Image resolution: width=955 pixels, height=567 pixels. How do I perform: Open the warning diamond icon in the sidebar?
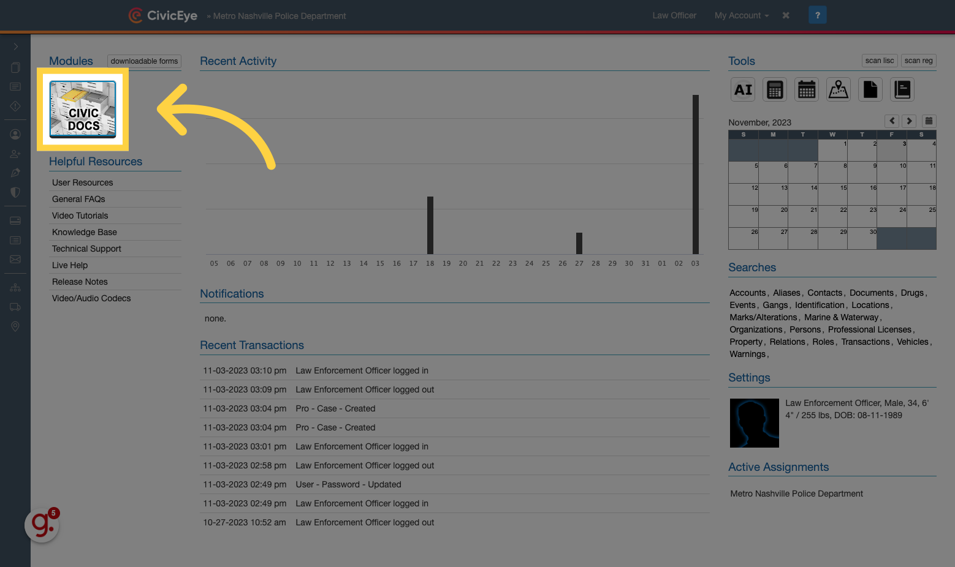[x=15, y=106]
